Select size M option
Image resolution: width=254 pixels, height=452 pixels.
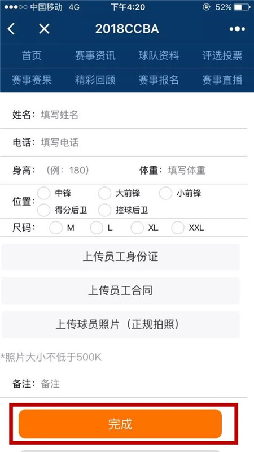pos(56,228)
